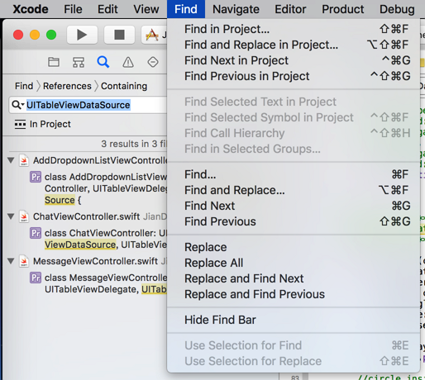Choose Replace All menu item
425x380 pixels.
point(294,263)
